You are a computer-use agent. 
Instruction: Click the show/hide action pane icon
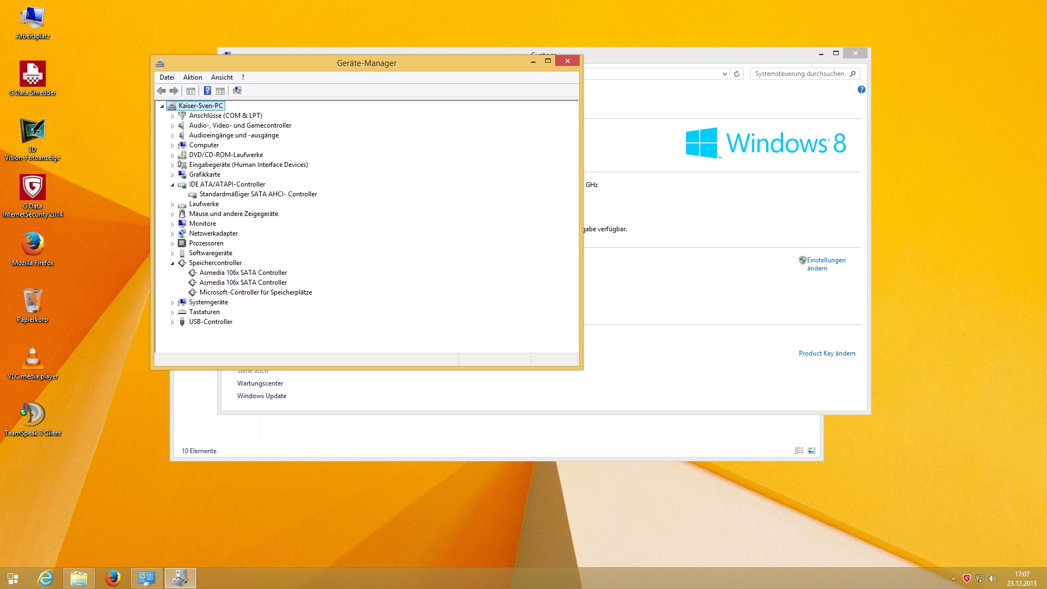click(x=220, y=91)
